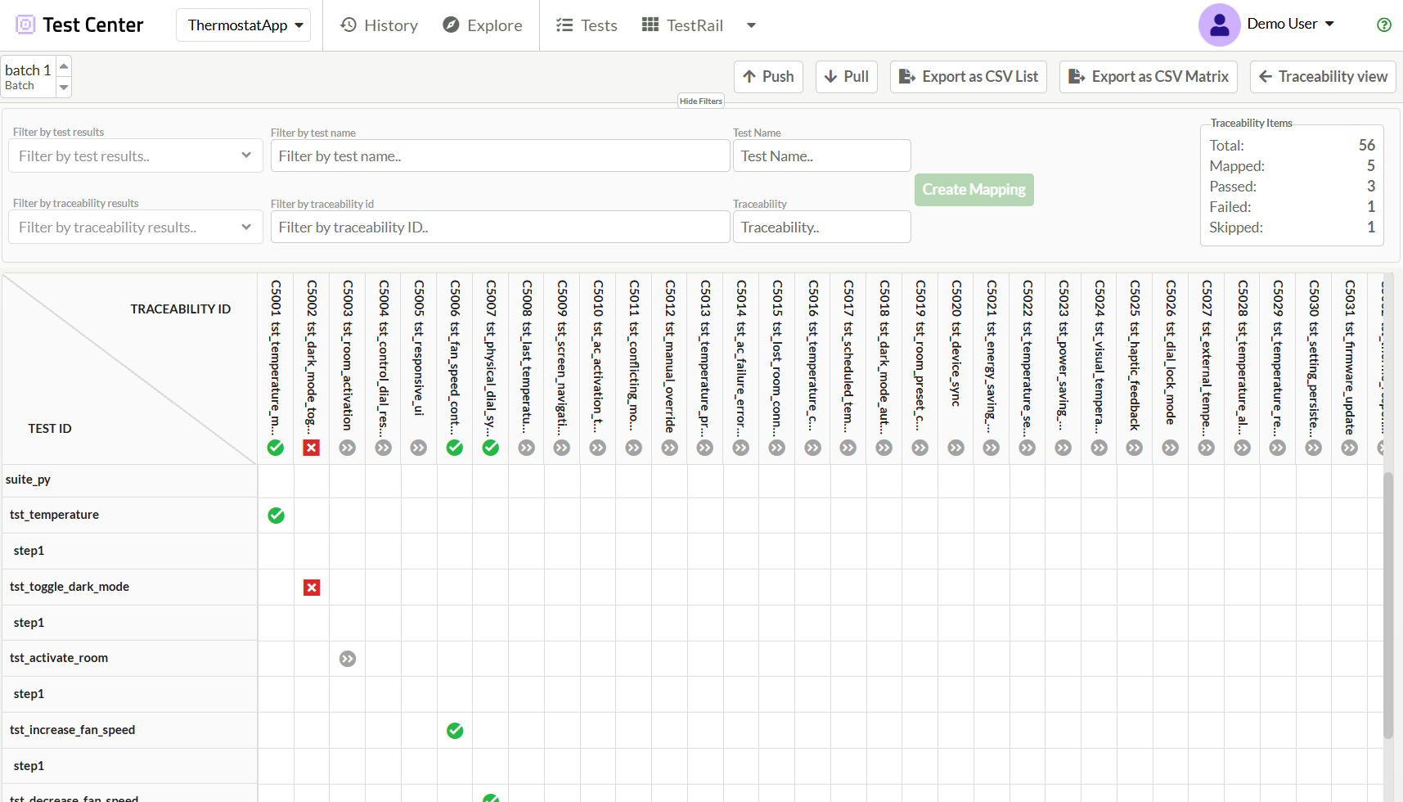Focus the Filter by traceability ID field
Screen dimensions: 1403x802
coord(500,227)
